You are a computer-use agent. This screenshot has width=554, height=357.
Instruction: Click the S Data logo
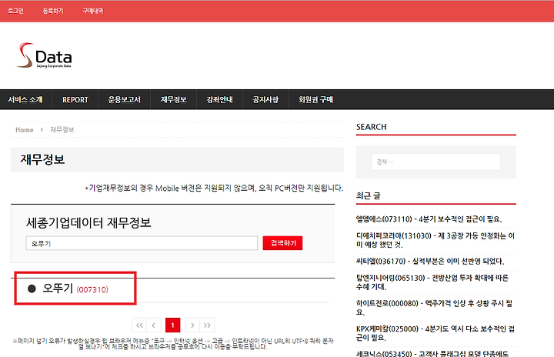(44, 55)
